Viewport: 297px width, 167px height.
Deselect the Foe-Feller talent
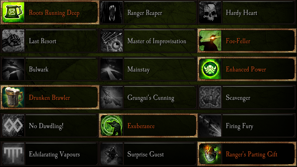[247, 41]
